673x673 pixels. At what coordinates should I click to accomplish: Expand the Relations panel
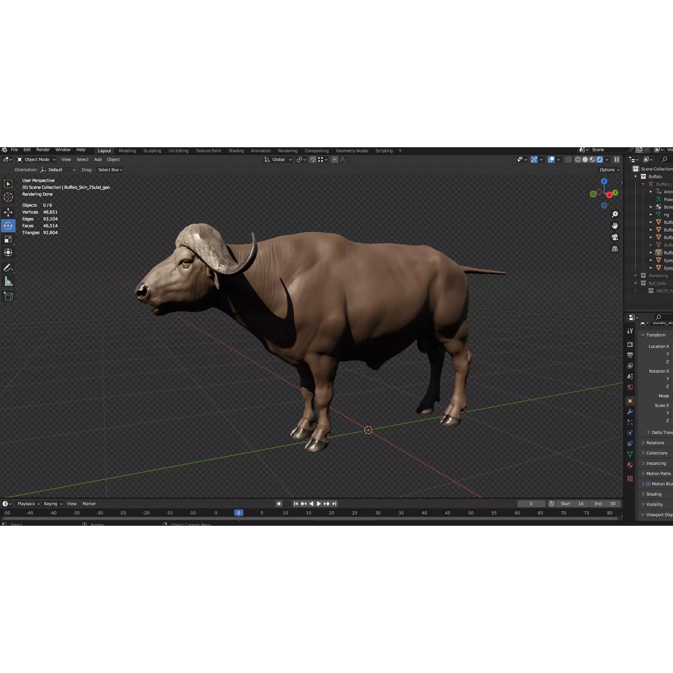(x=656, y=443)
